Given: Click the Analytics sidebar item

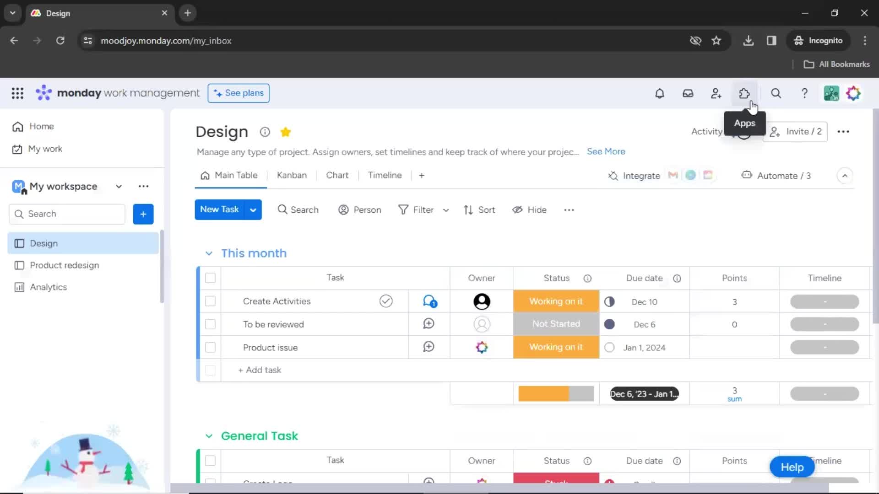Looking at the screenshot, I should pos(48,286).
